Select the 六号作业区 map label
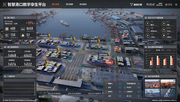Image resolution: width=180 pixels, height=102 pixels. point(25,43)
